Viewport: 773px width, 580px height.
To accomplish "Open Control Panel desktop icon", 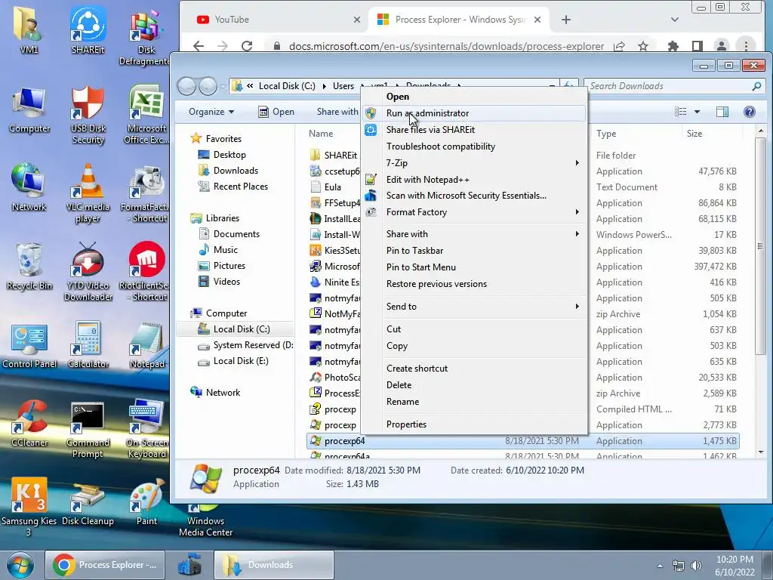I will pyautogui.click(x=29, y=346).
